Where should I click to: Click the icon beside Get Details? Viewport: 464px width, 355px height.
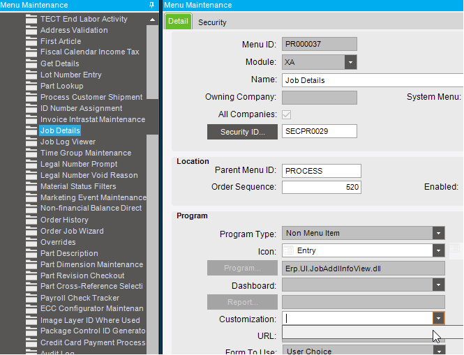point(31,64)
